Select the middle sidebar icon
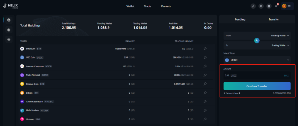The height and width of the screenshot is (126, 298). tap(9, 30)
